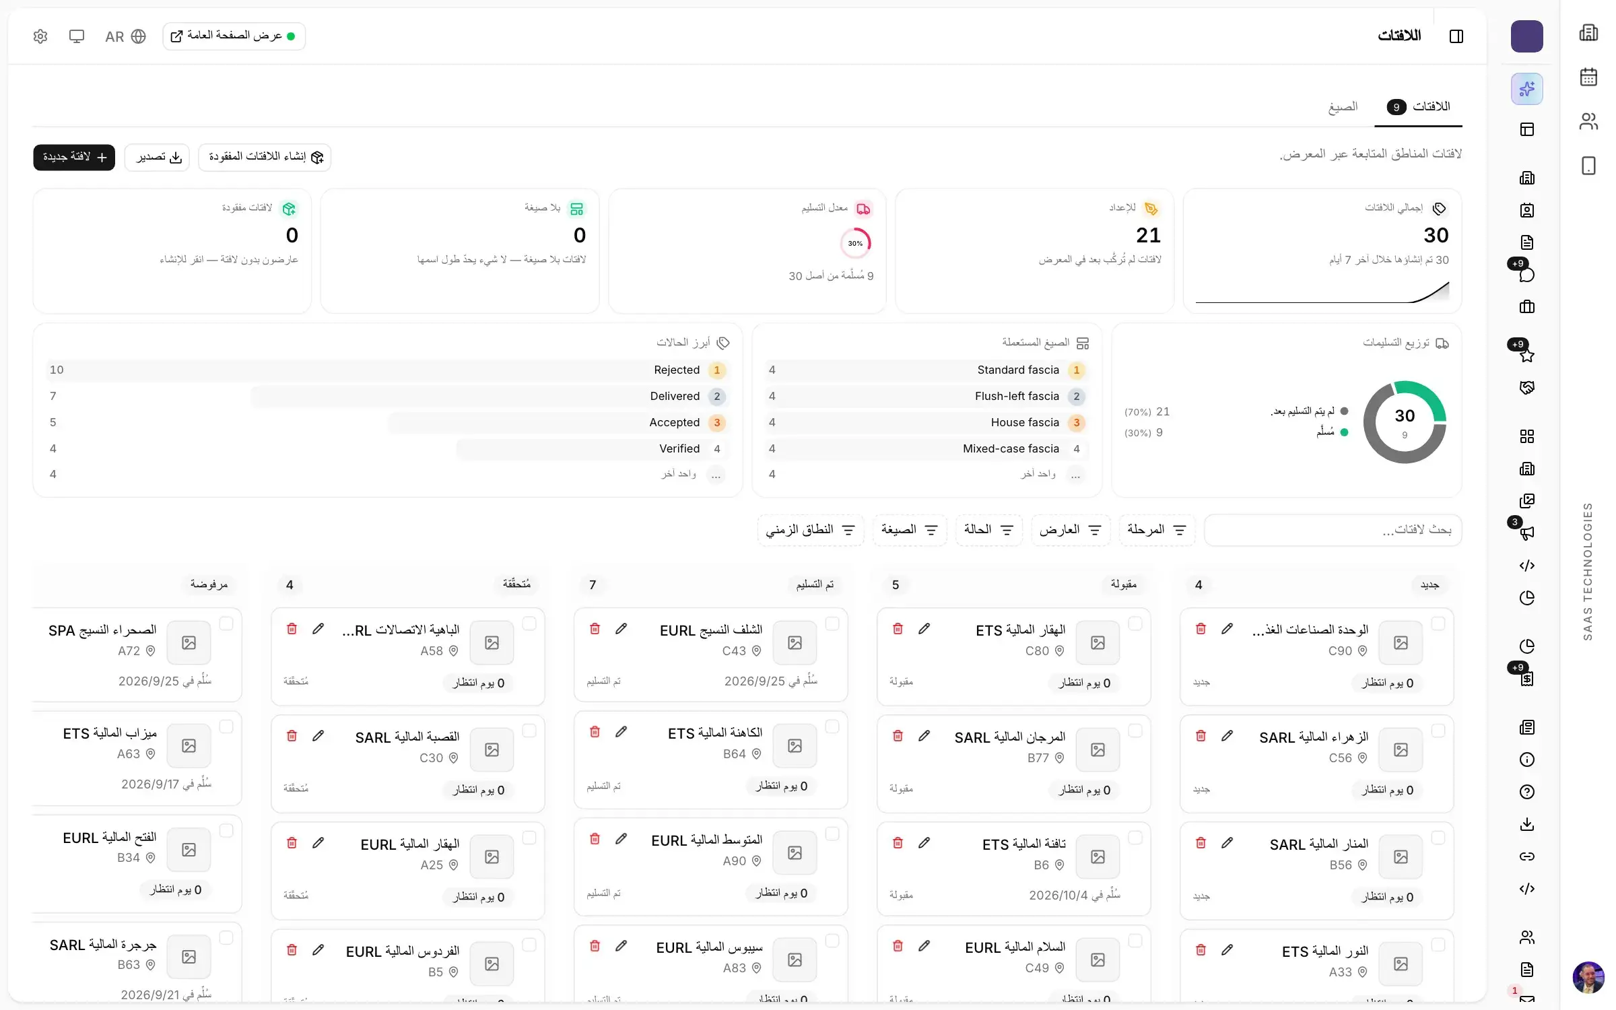1616x1010 pixels.
Task: Open the four-squares grid sidebar icon
Action: tap(1527, 436)
